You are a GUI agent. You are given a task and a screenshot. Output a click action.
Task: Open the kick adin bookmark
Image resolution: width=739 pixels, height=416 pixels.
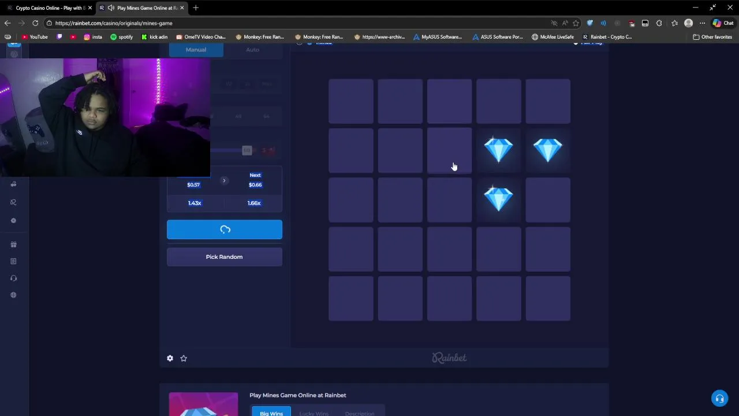pos(154,37)
